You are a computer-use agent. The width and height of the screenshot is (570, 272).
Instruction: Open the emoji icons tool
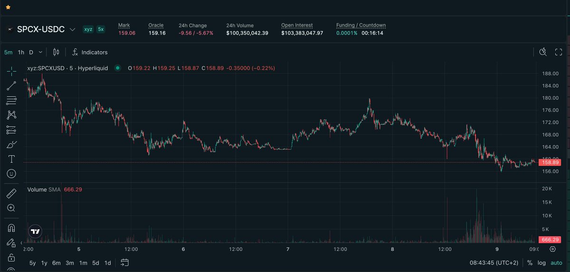pos(11,174)
